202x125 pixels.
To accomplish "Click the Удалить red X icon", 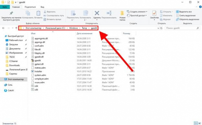I will (97, 13).
